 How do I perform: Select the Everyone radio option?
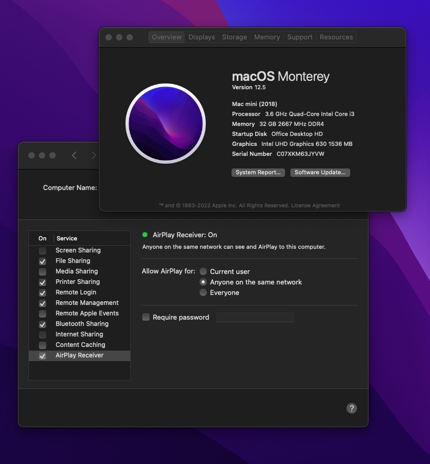click(203, 292)
